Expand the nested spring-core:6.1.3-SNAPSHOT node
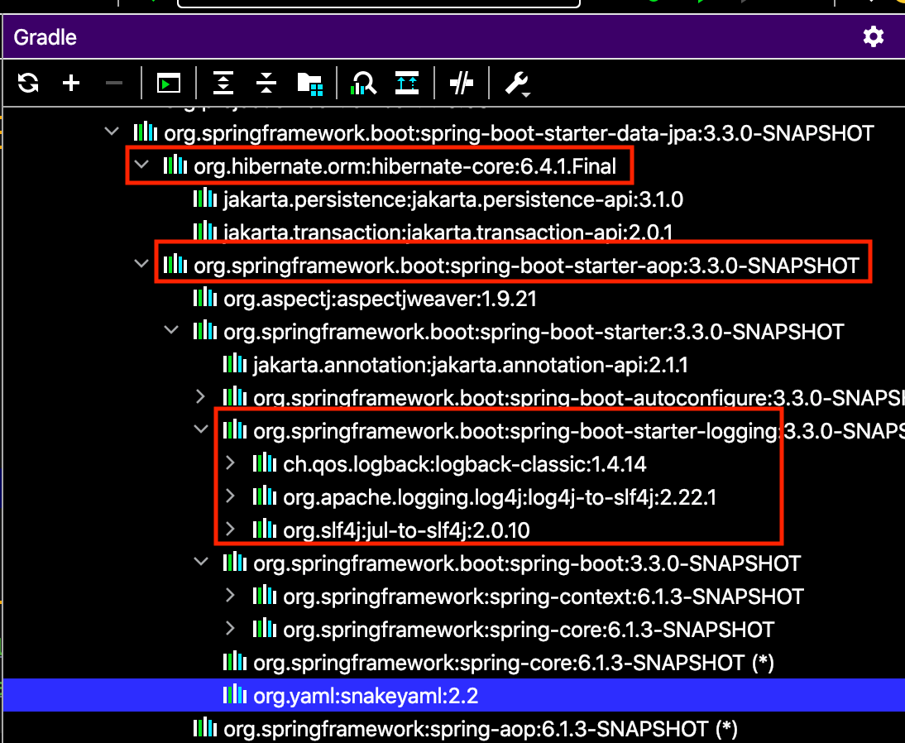905x743 pixels. (x=230, y=629)
